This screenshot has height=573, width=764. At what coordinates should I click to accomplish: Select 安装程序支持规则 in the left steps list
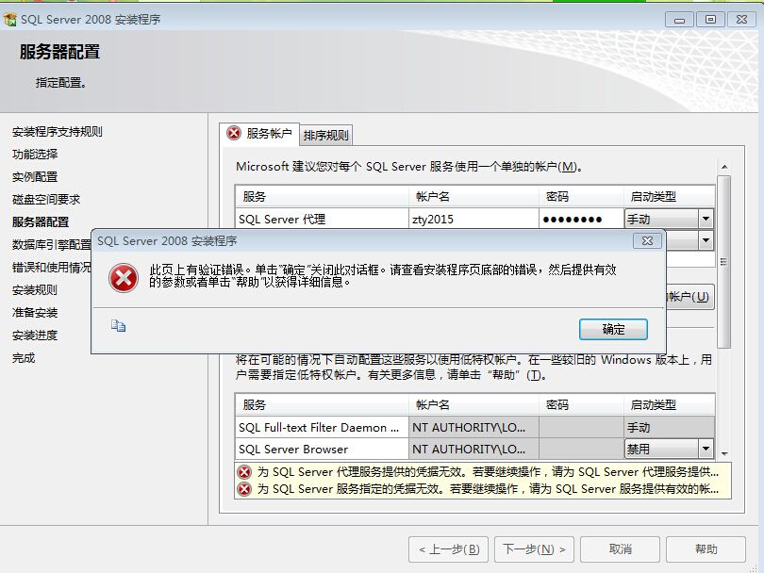57,132
